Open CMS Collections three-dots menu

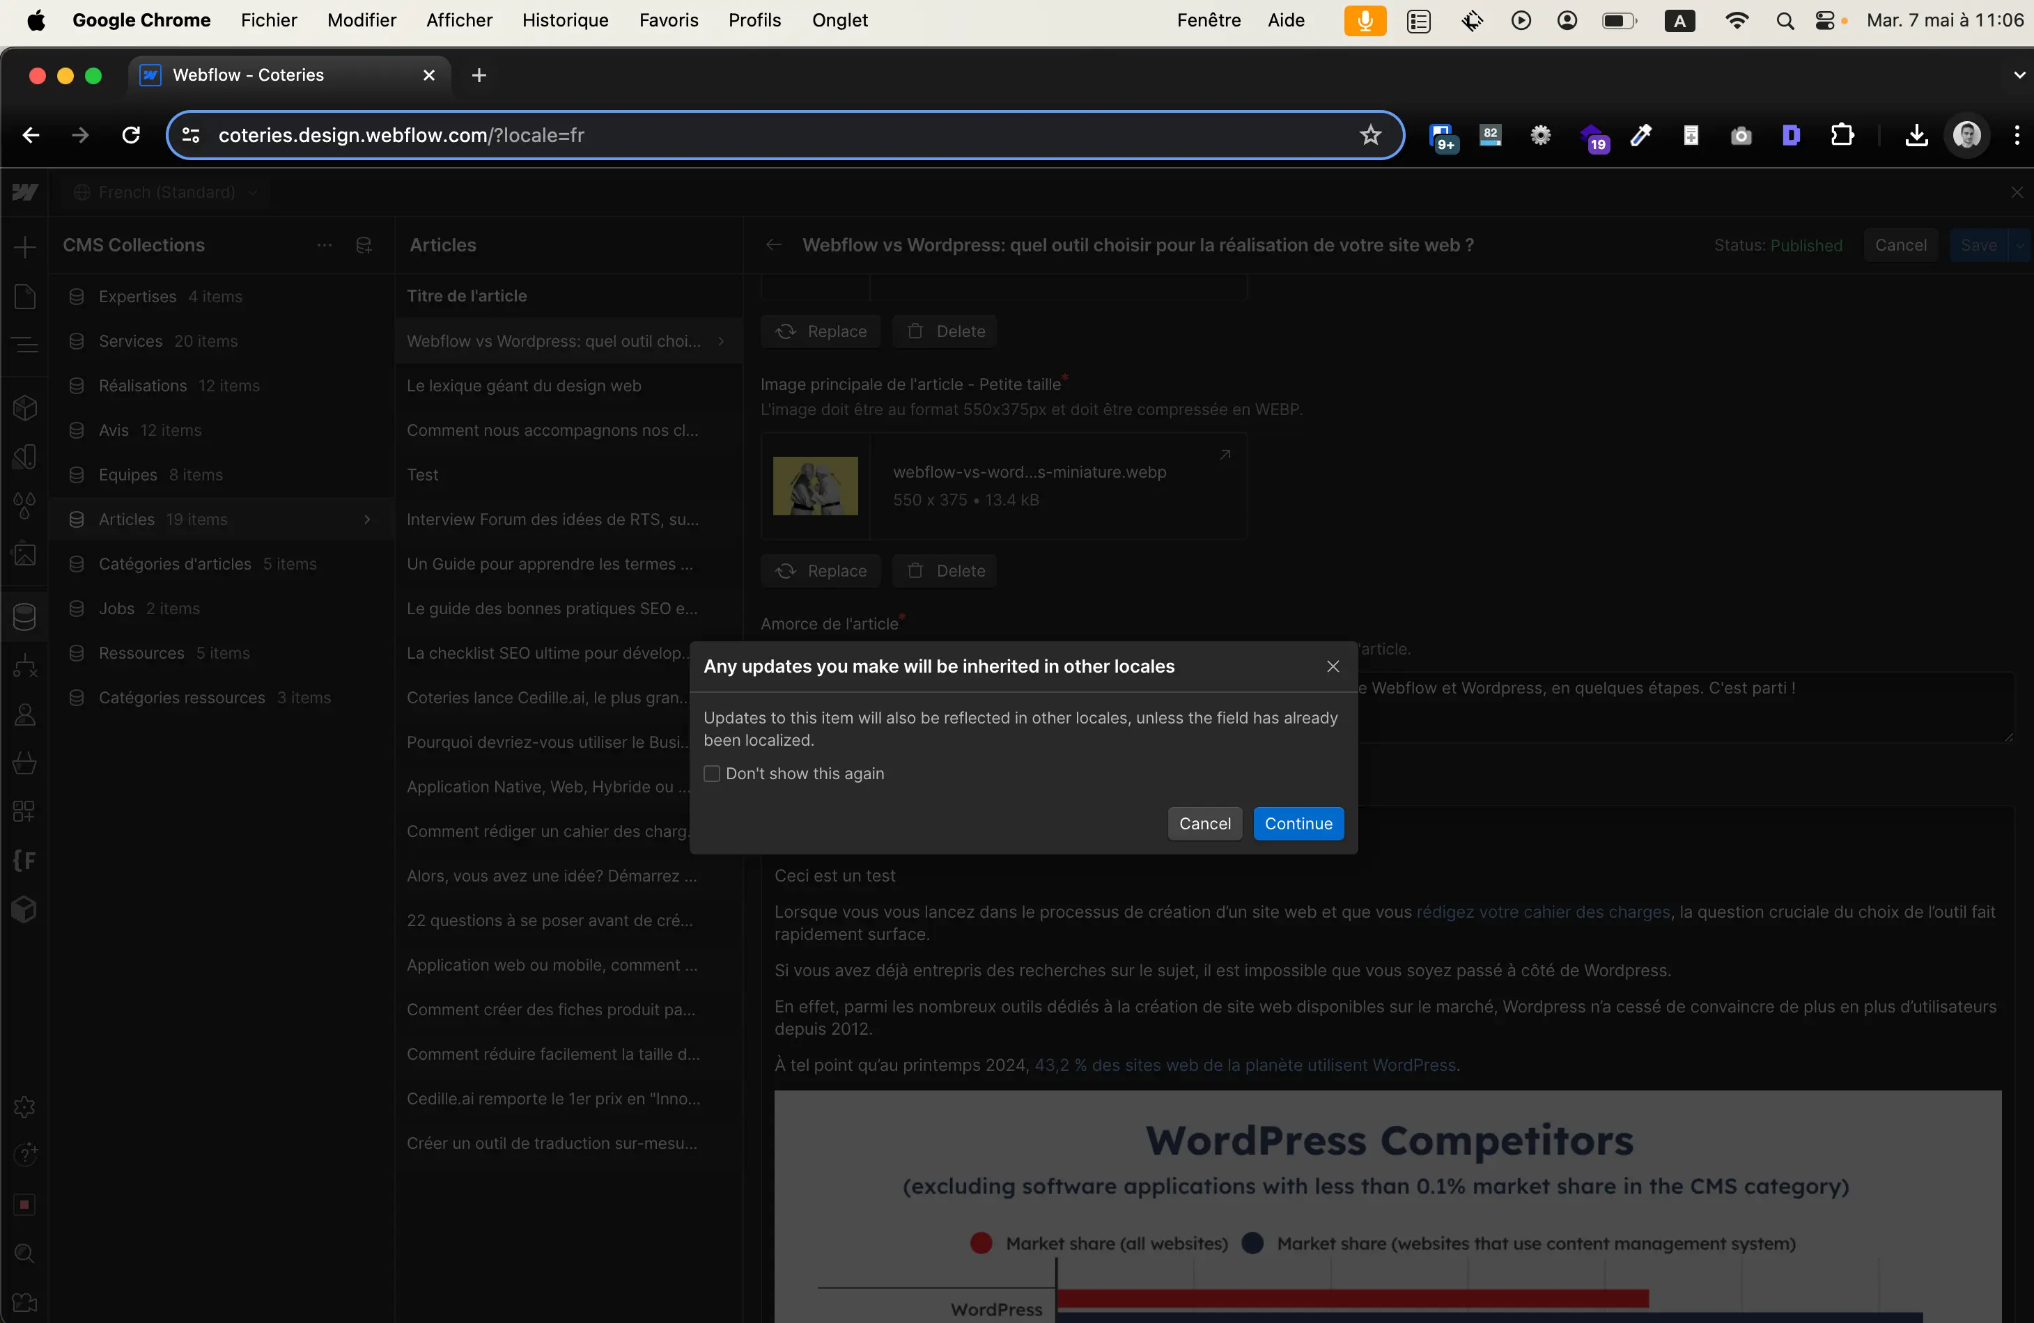coord(325,245)
